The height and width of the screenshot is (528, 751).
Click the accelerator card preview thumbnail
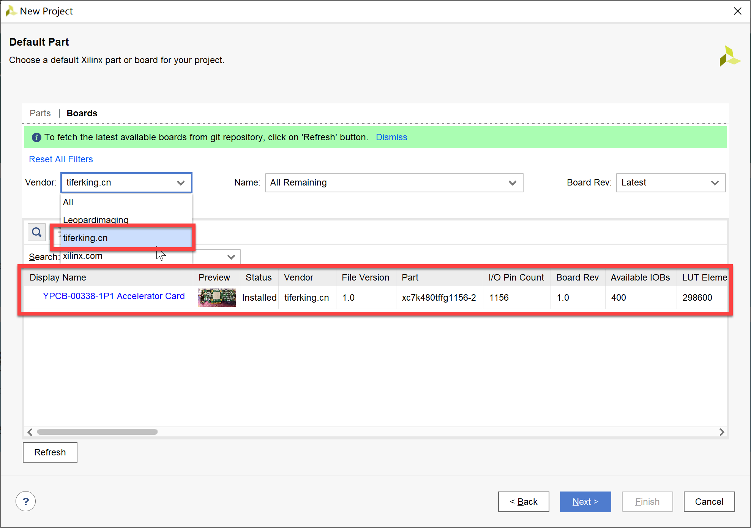pos(216,297)
